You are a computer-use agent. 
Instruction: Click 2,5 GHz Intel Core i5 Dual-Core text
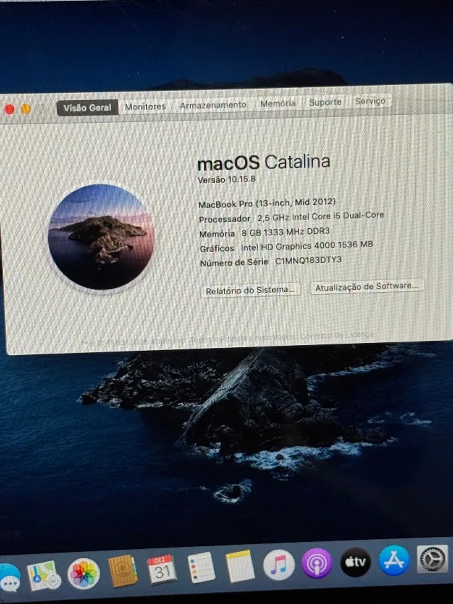click(320, 217)
